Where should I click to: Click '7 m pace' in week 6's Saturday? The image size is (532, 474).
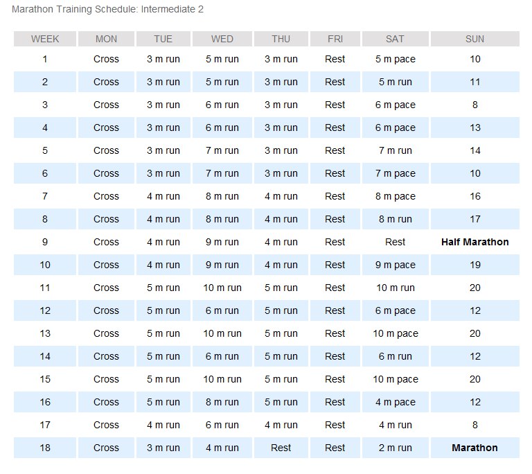point(396,173)
